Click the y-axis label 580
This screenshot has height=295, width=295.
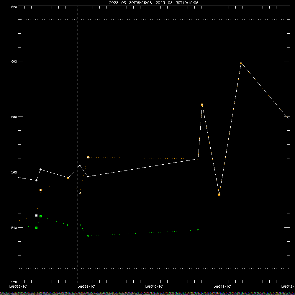[14, 117]
